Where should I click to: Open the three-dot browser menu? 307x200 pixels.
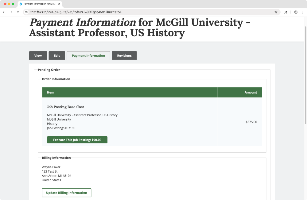pyautogui.click(x=302, y=12)
